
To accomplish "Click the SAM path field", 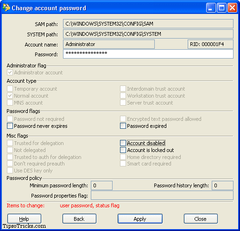I will pyautogui.click(x=148, y=24).
